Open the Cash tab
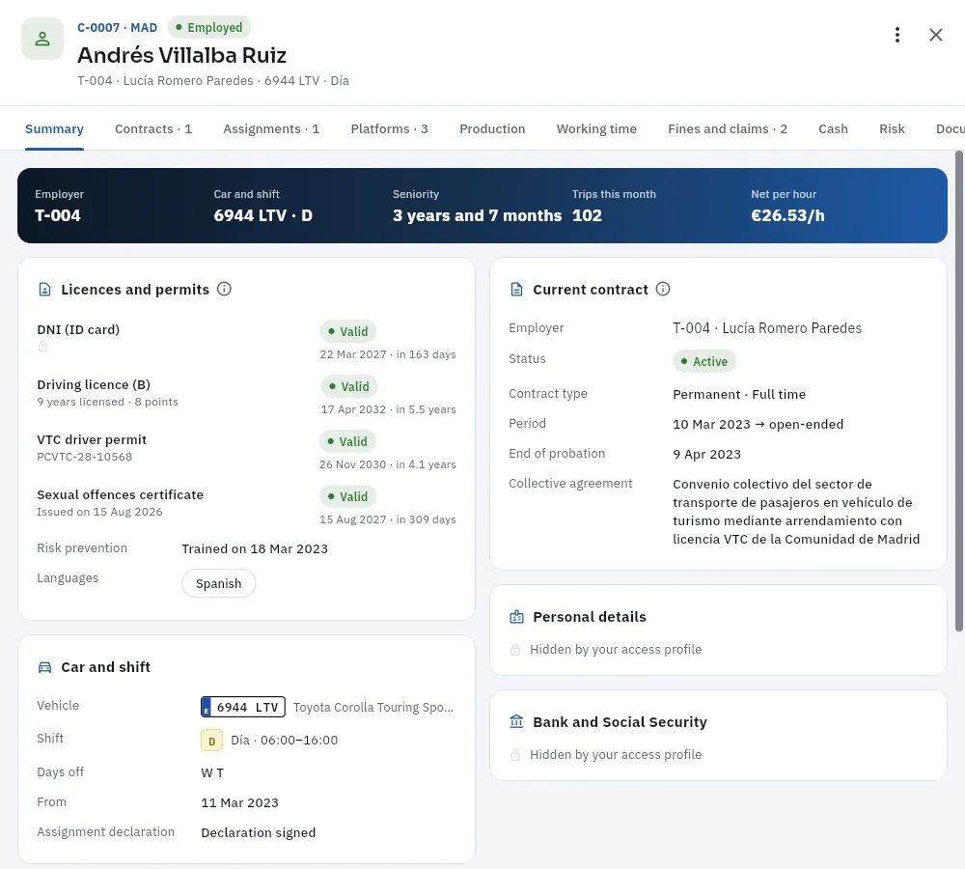Viewport: 965px width, 869px height. pyautogui.click(x=833, y=128)
